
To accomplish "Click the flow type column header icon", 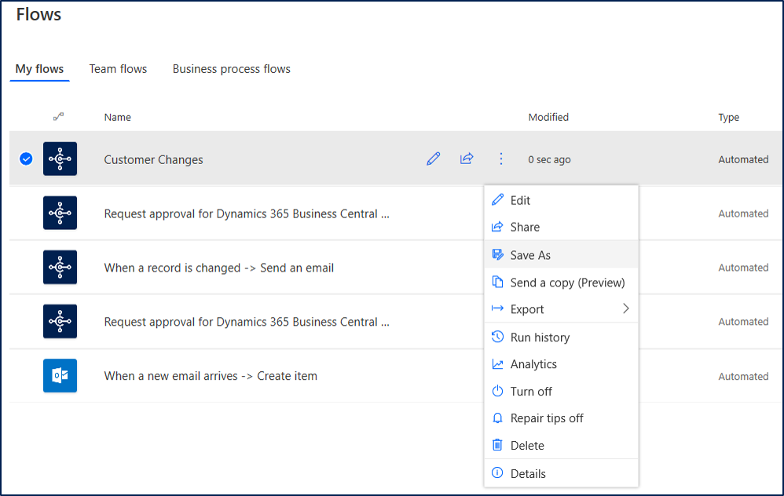I will point(58,117).
